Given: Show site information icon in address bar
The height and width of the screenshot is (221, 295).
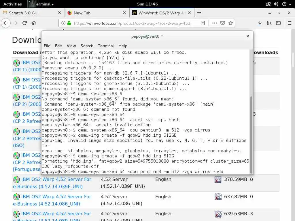Looking at the screenshot, I should 63,23.
